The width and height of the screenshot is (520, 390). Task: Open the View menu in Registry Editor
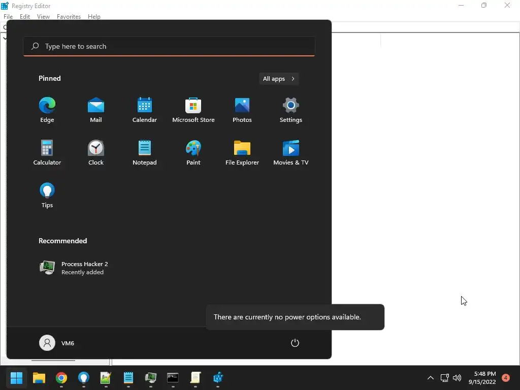pyautogui.click(x=43, y=17)
